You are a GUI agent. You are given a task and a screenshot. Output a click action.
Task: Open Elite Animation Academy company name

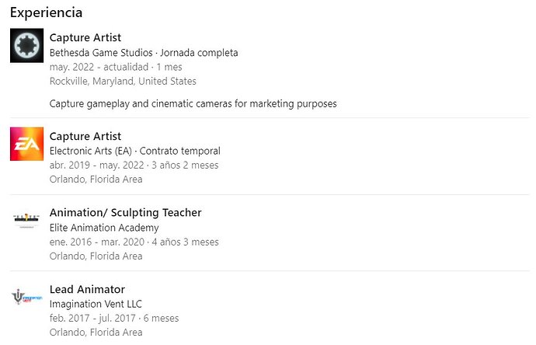coord(104,228)
